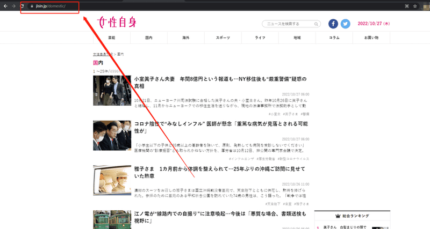
Task: Click the 2022/10/26 11:00 timestamp
Action: click(296, 184)
